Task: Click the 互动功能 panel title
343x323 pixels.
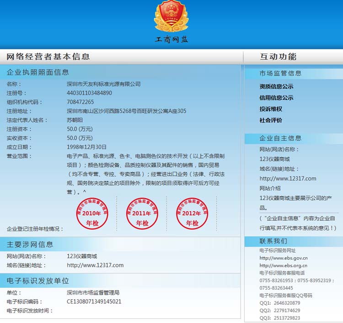Action: [278, 57]
